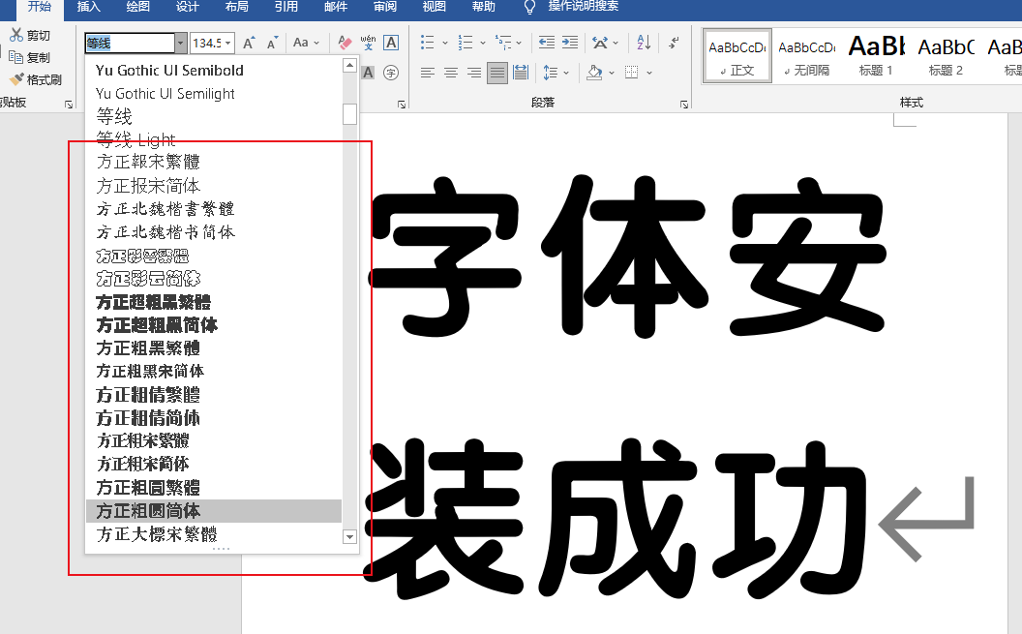
Task: Click the font size input box
Action: pos(208,43)
